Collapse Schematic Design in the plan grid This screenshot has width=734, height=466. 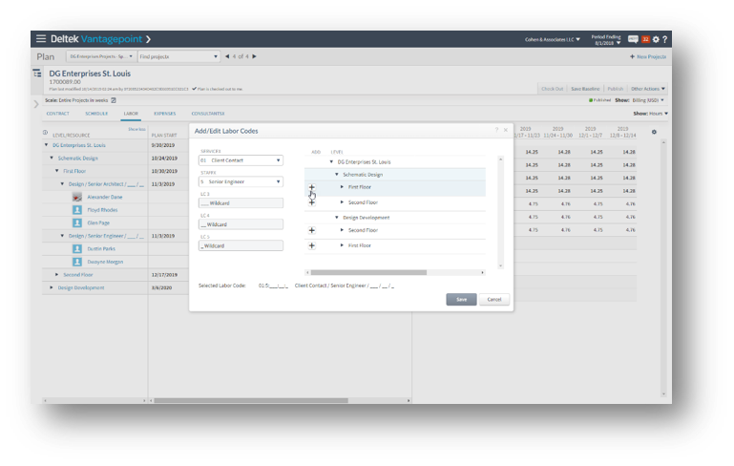point(52,159)
